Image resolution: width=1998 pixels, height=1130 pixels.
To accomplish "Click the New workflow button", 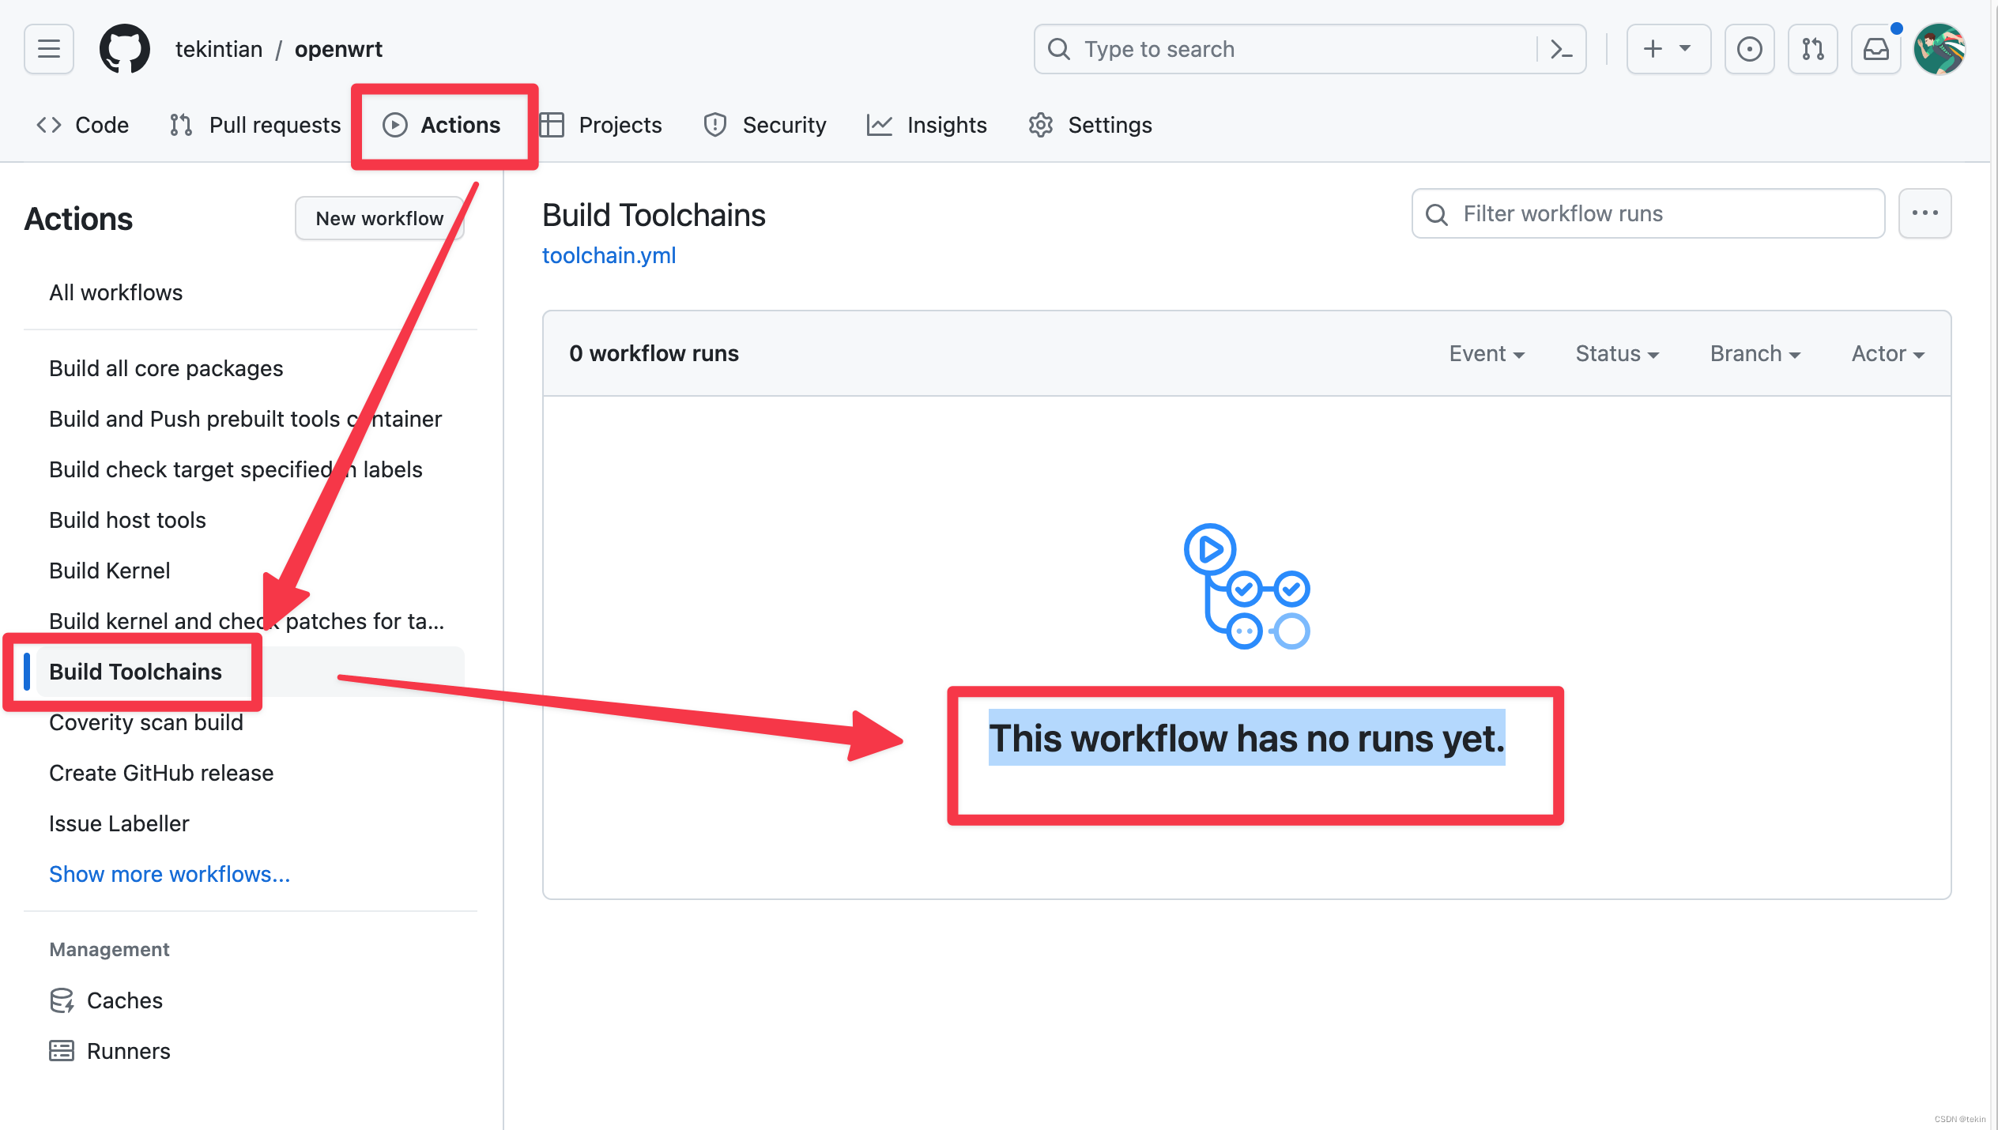I will pos(379,218).
